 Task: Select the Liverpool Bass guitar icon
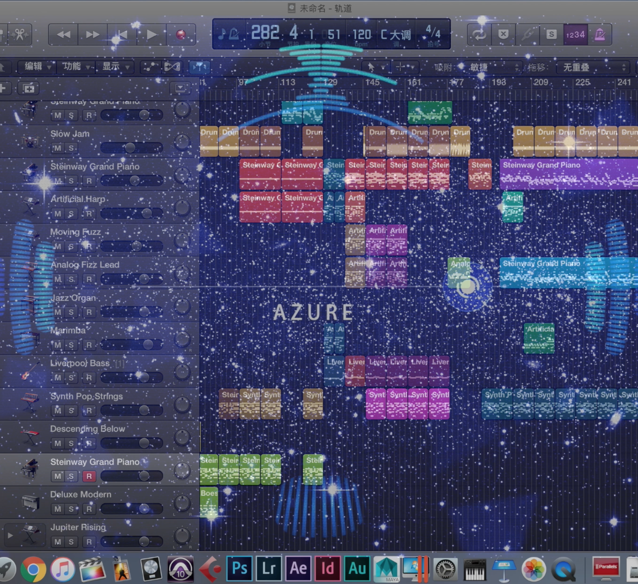30,371
